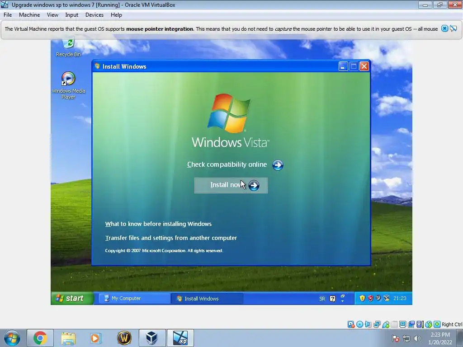Click the VirtualBox optical disk indicator
The height and width of the screenshot is (347, 463).
pyautogui.click(x=359, y=324)
